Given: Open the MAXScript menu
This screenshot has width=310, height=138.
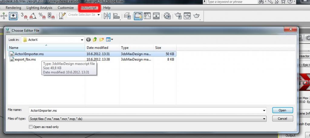Looking at the screenshot, I should coord(89,8).
